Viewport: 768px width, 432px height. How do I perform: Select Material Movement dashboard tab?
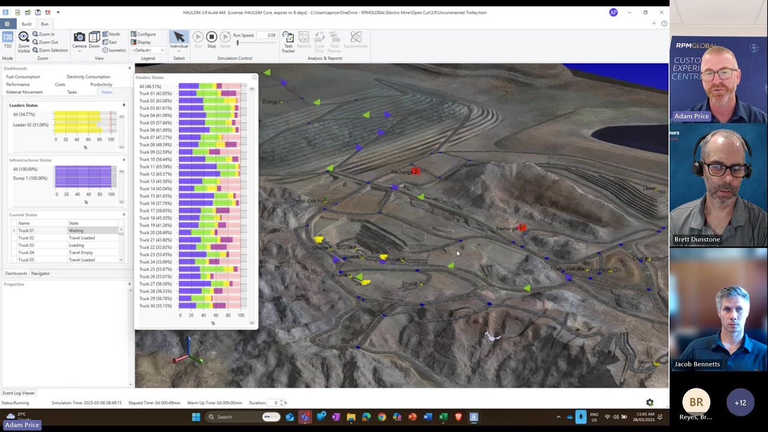pos(24,92)
